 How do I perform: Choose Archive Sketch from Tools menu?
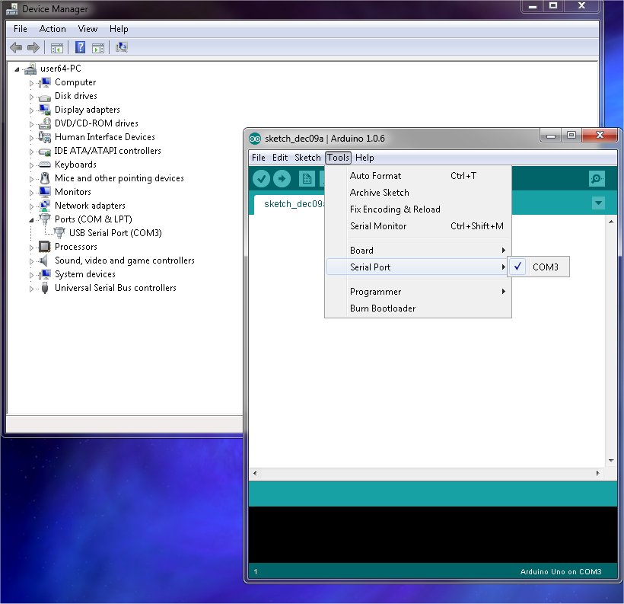(x=419, y=193)
